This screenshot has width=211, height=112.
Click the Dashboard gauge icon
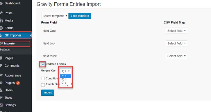(1, 3)
